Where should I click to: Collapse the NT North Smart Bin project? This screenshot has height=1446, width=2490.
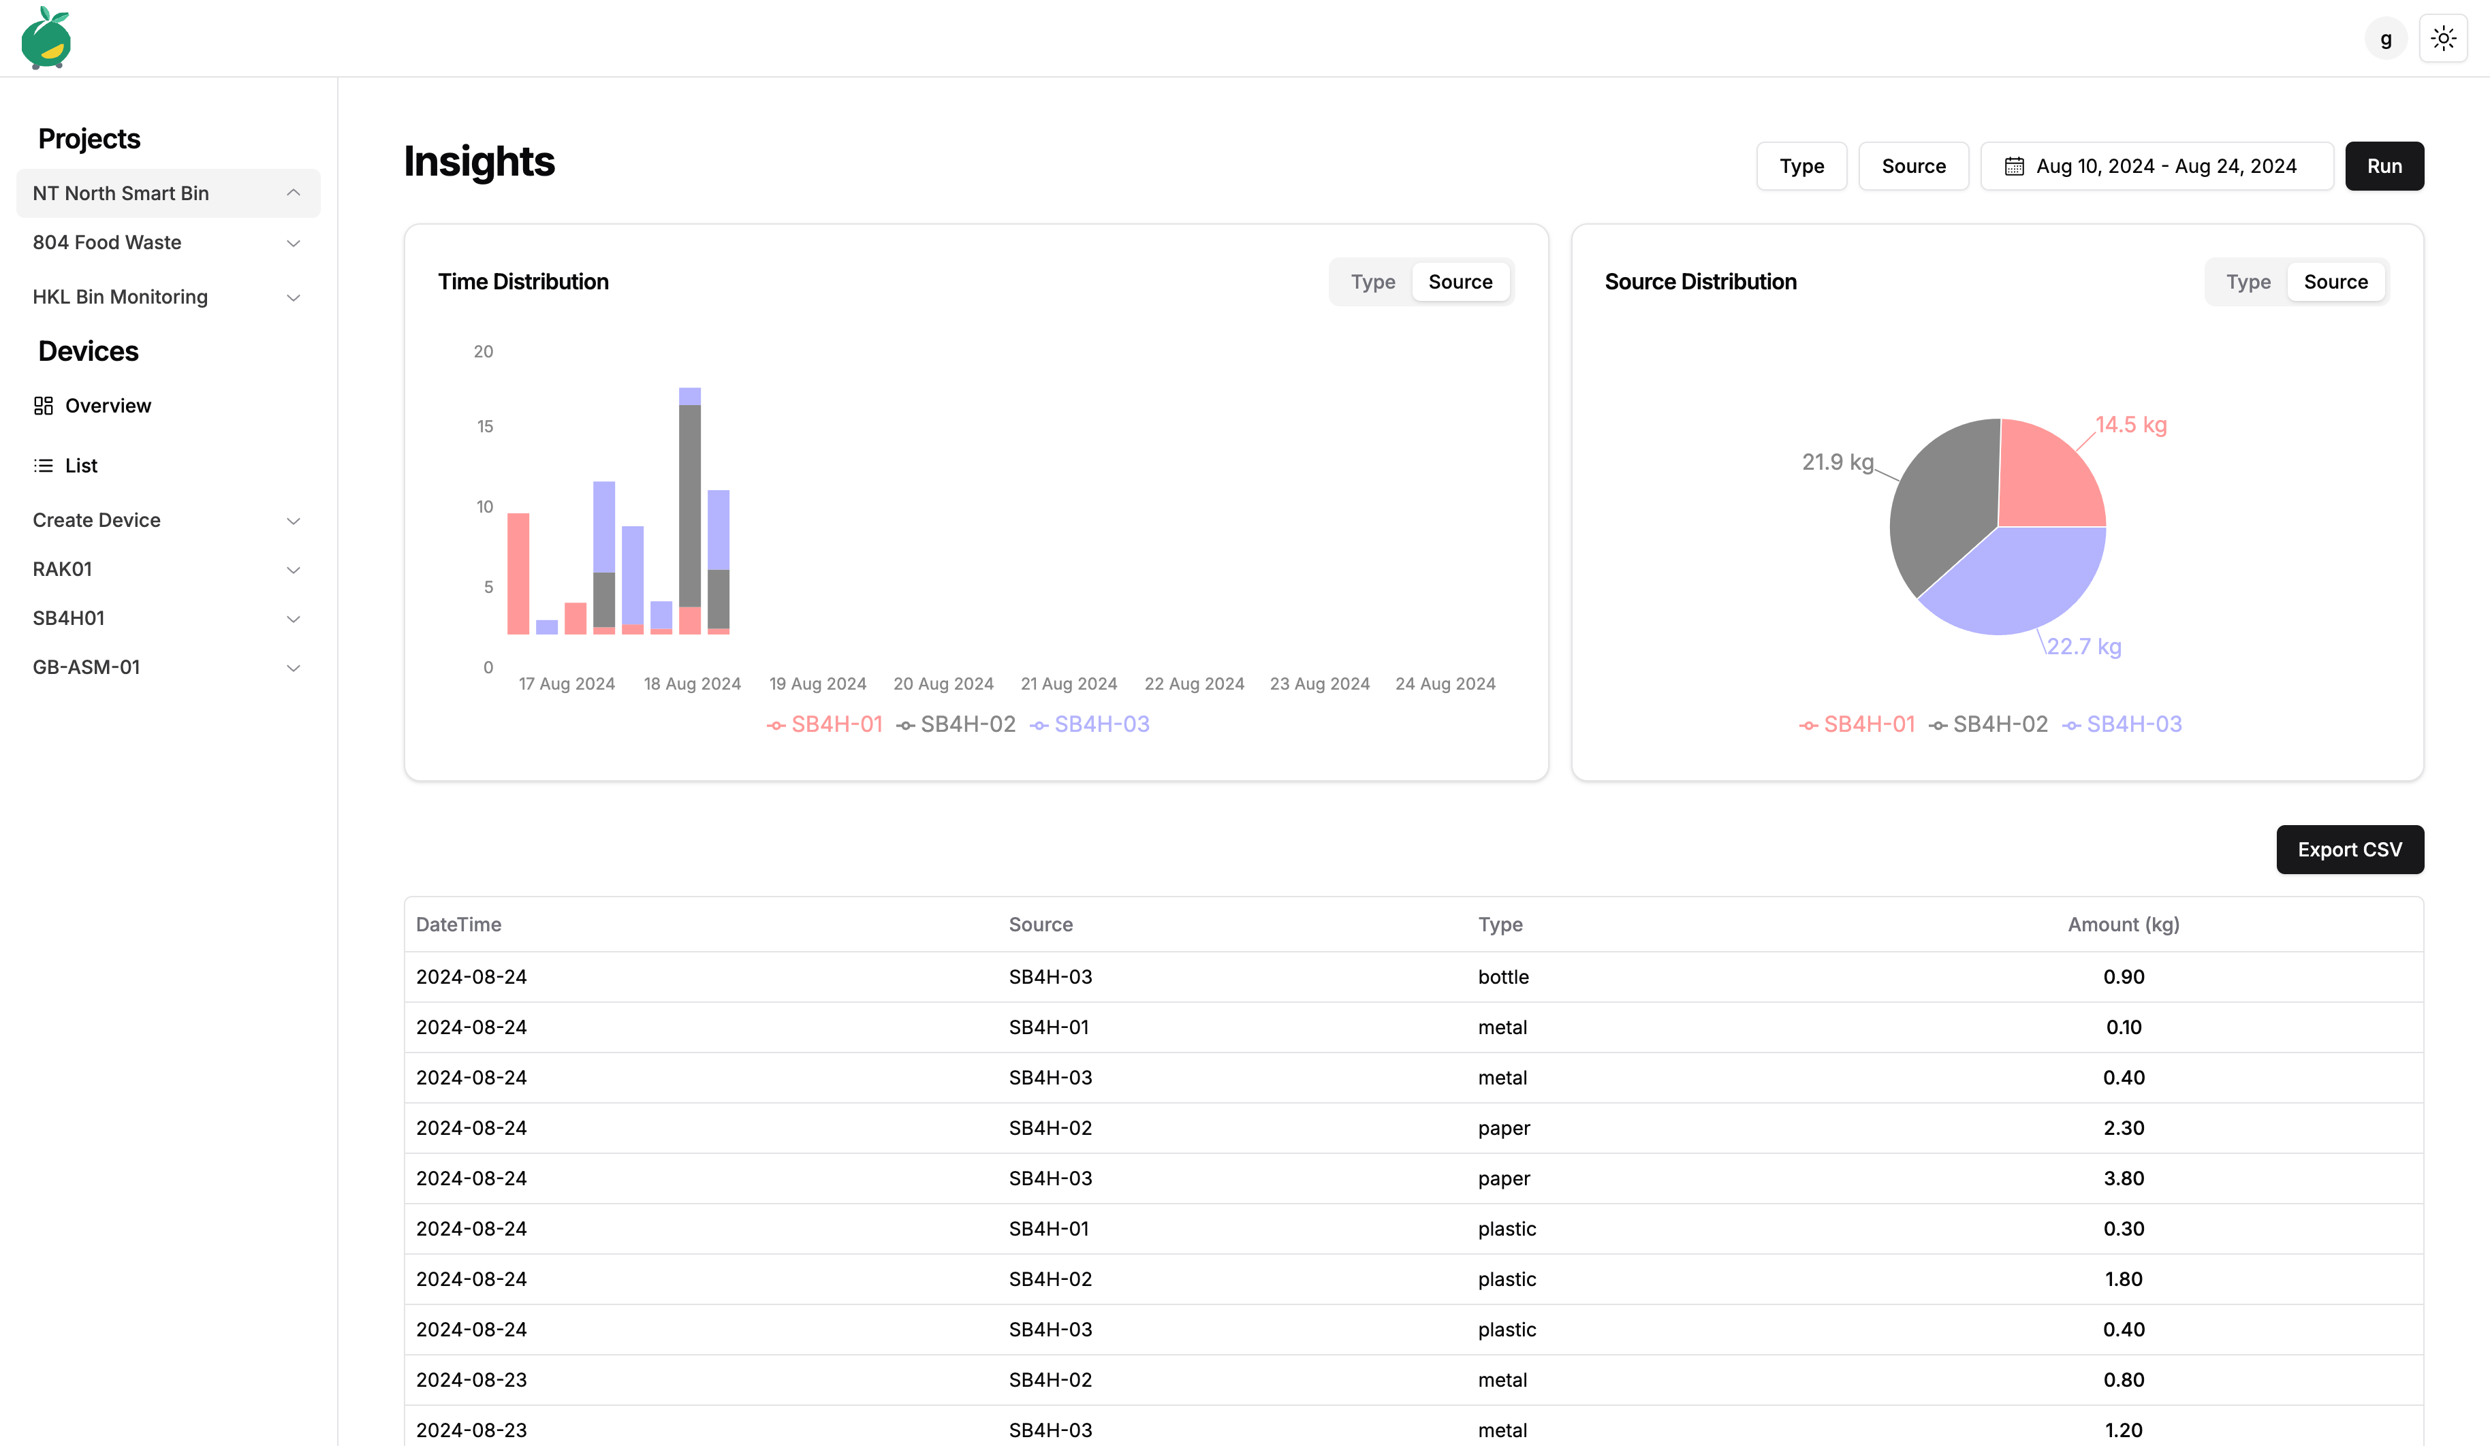[x=168, y=193]
